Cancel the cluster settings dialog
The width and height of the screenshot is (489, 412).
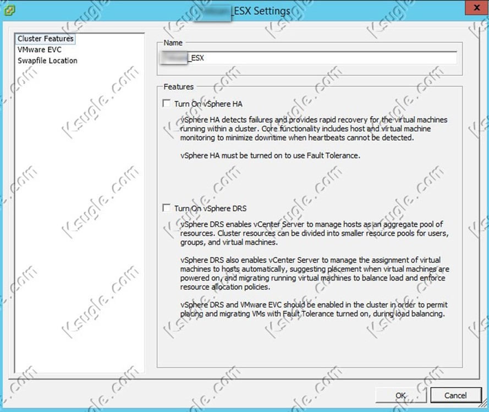455,395
